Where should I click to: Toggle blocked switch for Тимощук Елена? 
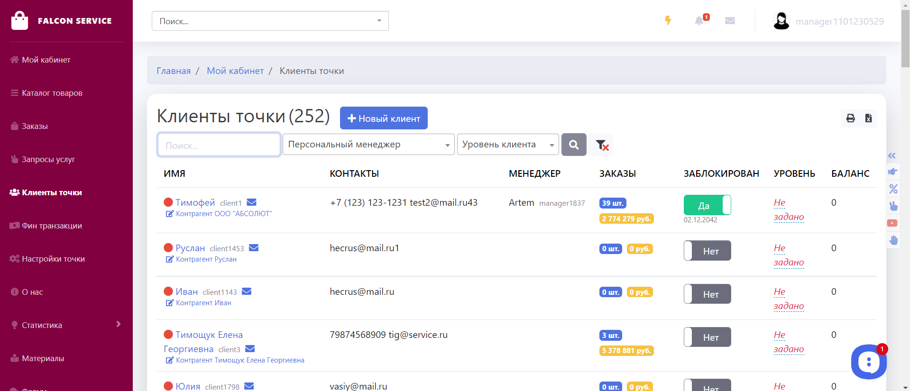pyautogui.click(x=707, y=337)
